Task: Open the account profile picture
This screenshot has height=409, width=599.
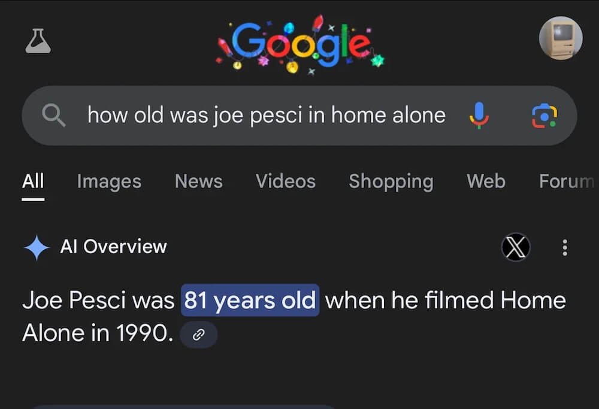Action: pyautogui.click(x=560, y=38)
